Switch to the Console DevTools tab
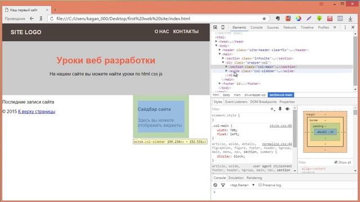The height and width of the screenshot is (202, 360). 256,27
